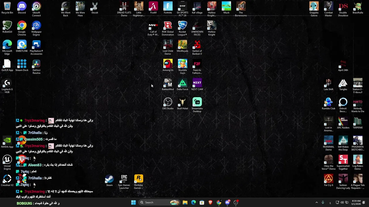Image resolution: width=369 pixels, height=207 pixels.
Task: Open the ARC Raiders shortcut
Action: tap(343, 123)
